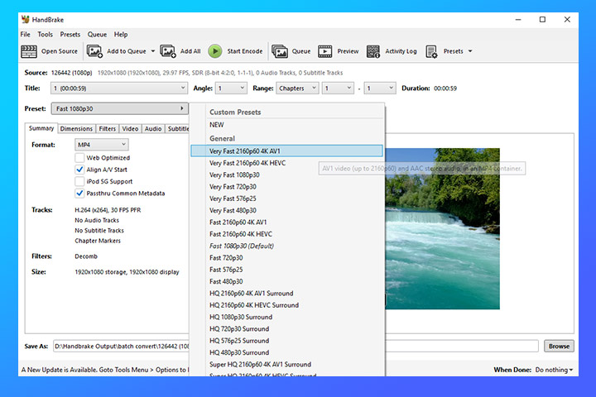
Task: Select Very Fast 2160p60 4K AV1 preset
Action: [x=287, y=151]
